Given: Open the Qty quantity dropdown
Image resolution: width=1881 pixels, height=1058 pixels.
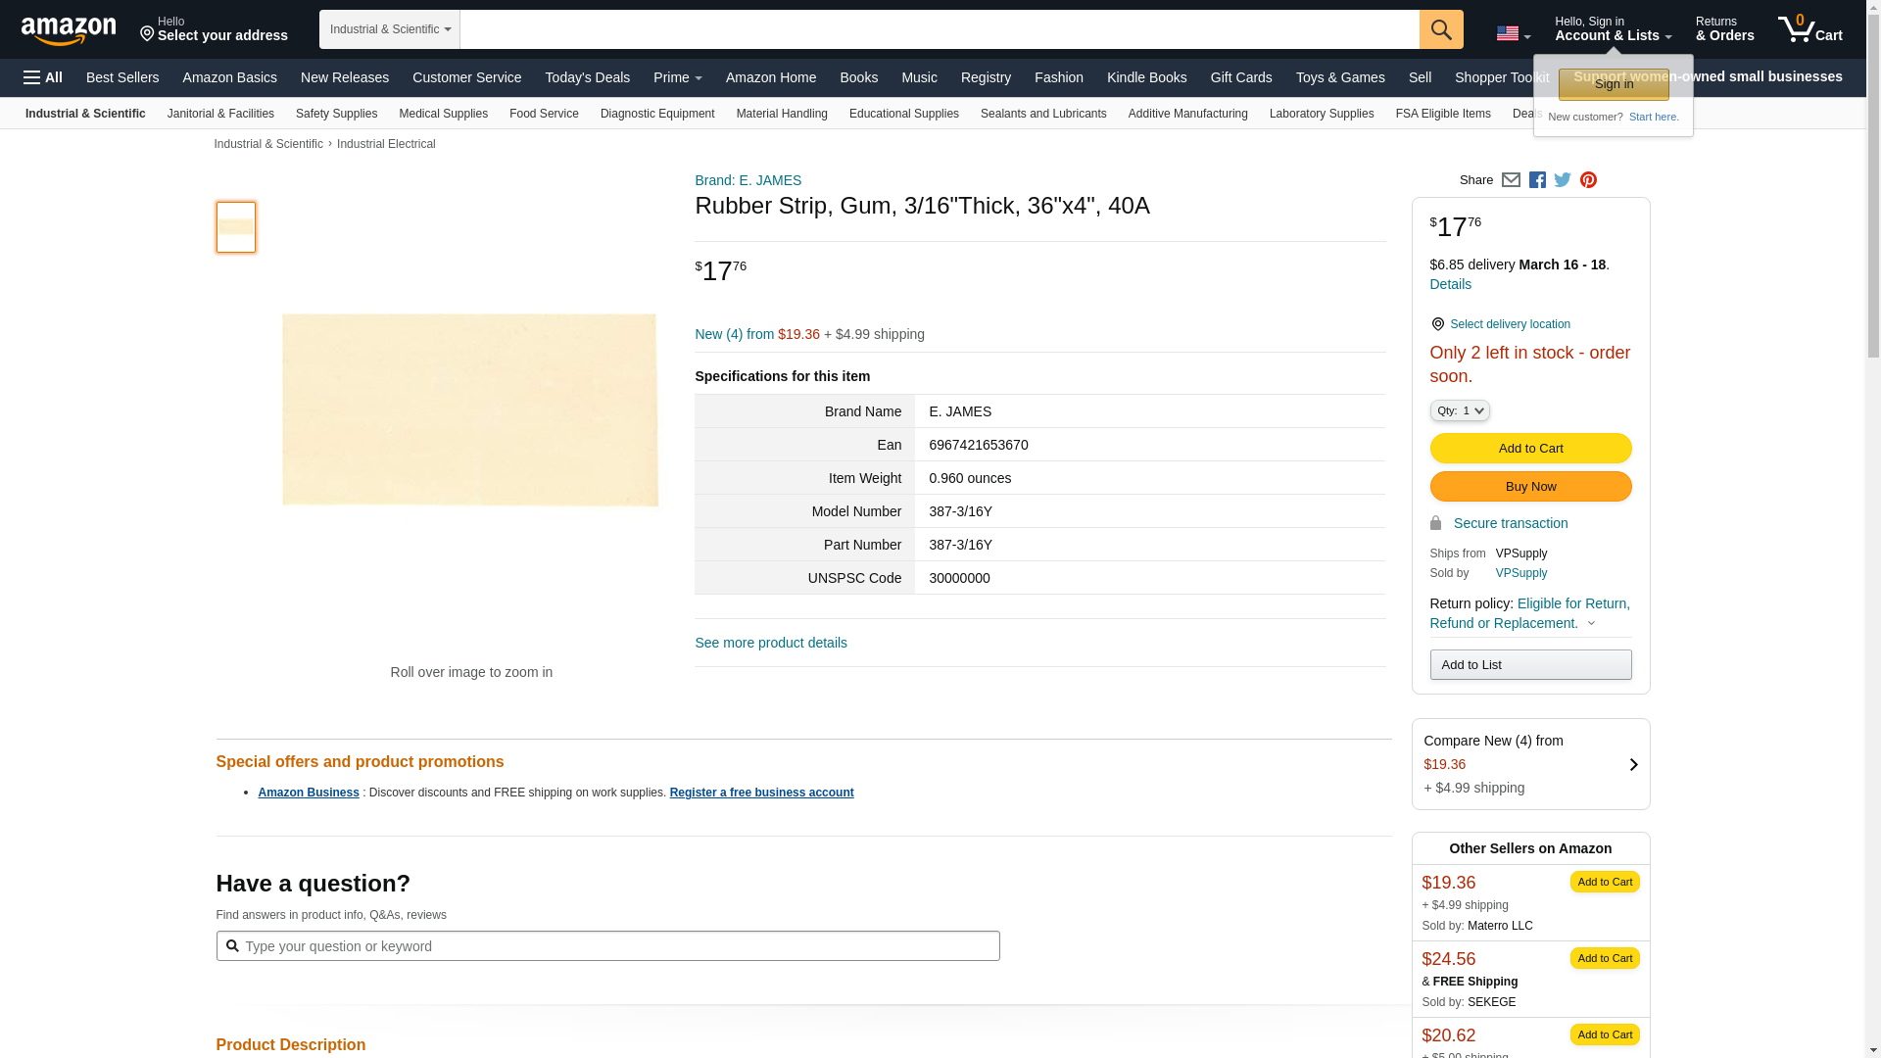Looking at the screenshot, I should coord(1460,411).
